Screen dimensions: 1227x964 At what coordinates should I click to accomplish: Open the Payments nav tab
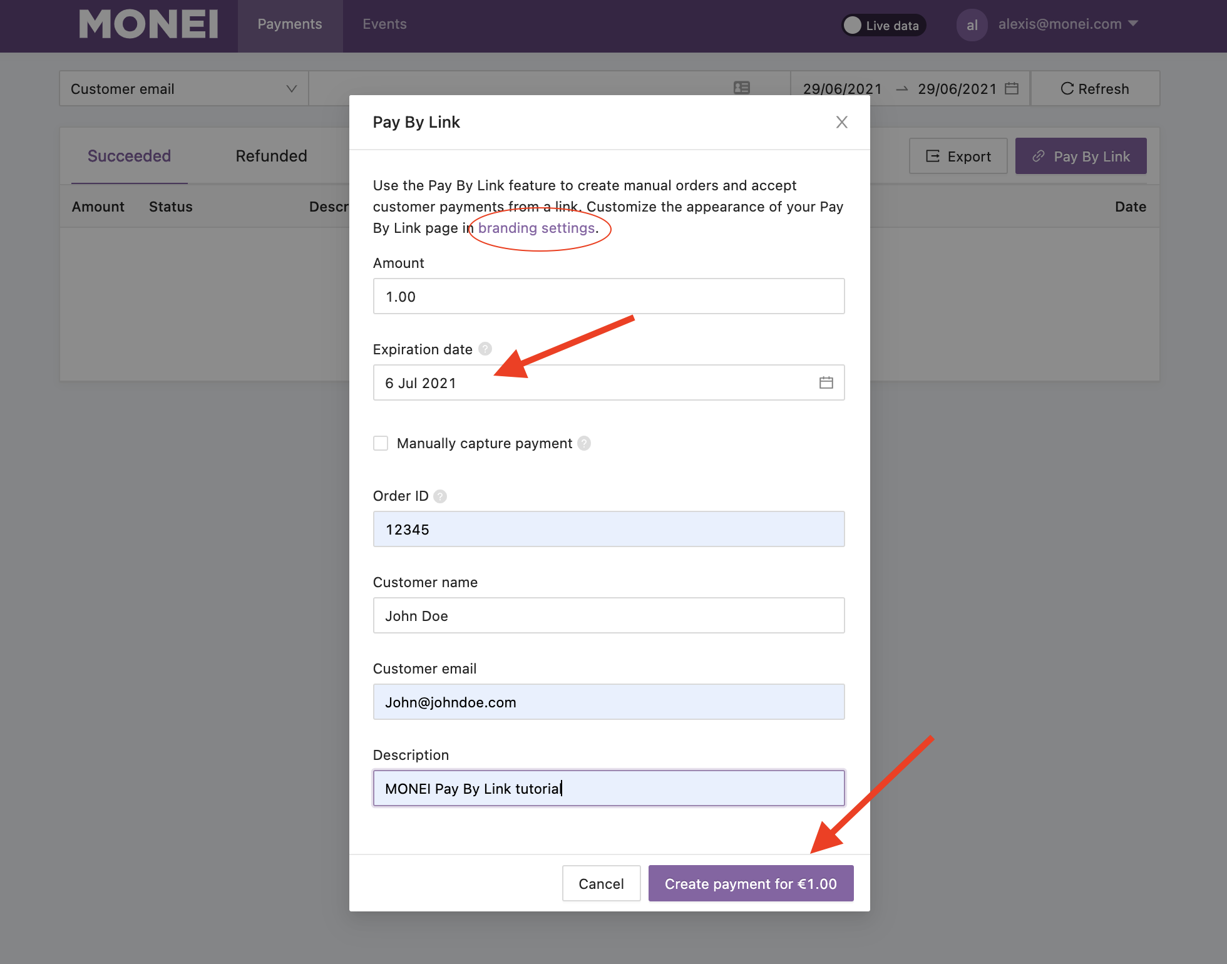pos(290,24)
